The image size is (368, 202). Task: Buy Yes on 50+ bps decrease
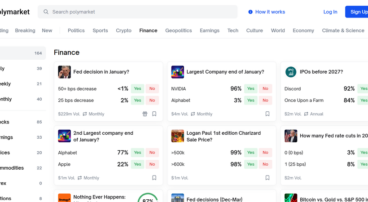pyautogui.click(x=137, y=88)
